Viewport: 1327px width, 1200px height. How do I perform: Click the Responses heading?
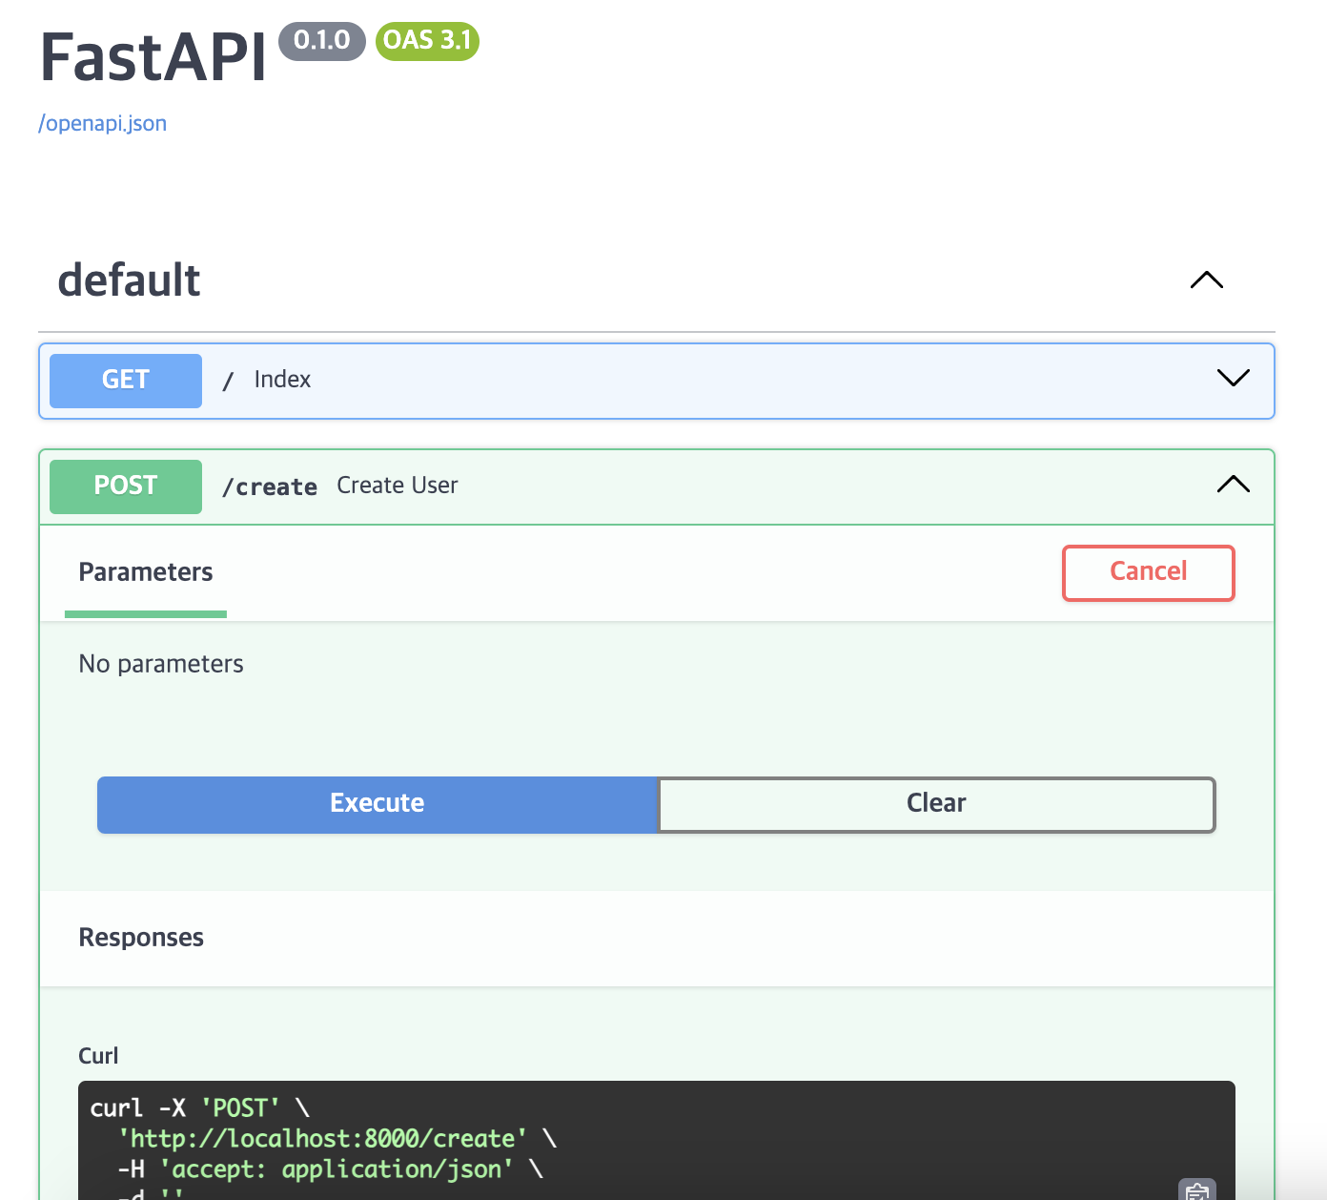point(141,938)
